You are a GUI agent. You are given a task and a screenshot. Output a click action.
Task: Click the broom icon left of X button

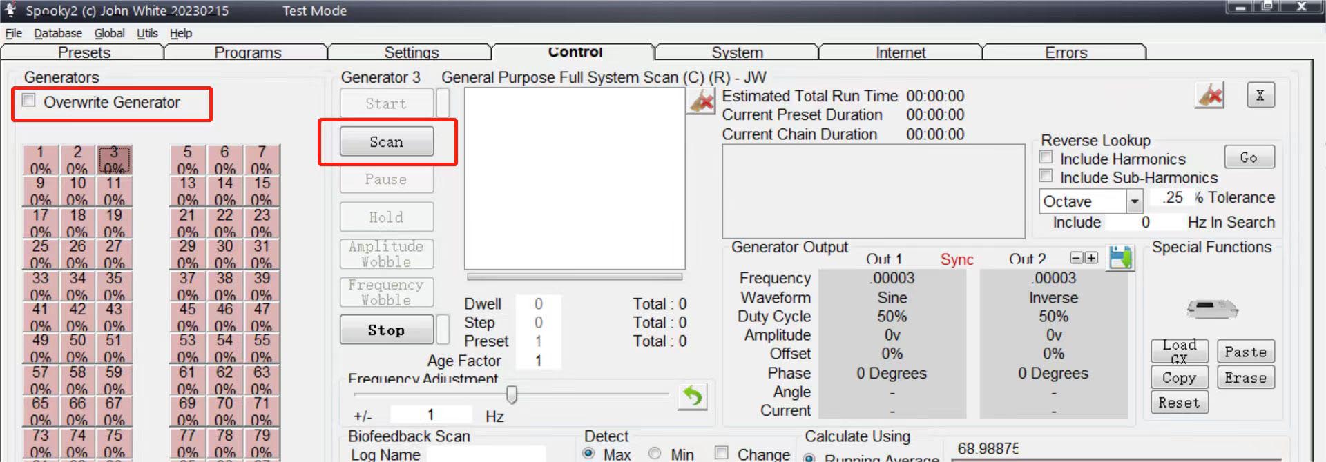pos(1209,95)
